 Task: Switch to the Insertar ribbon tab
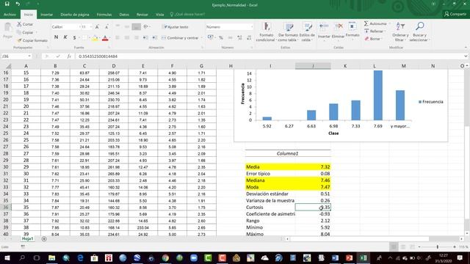pyautogui.click(x=46, y=15)
